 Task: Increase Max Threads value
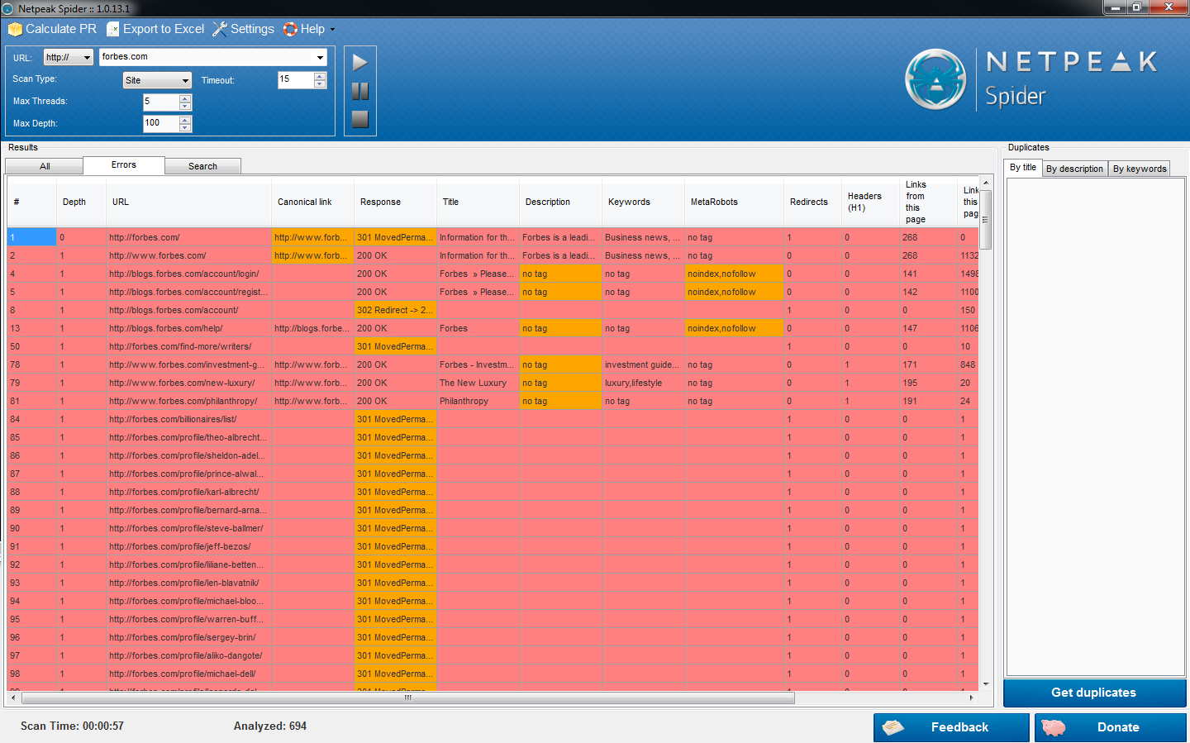(185, 98)
